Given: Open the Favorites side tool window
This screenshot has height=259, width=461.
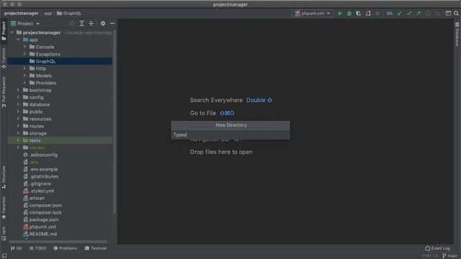Looking at the screenshot, I should (x=4, y=208).
